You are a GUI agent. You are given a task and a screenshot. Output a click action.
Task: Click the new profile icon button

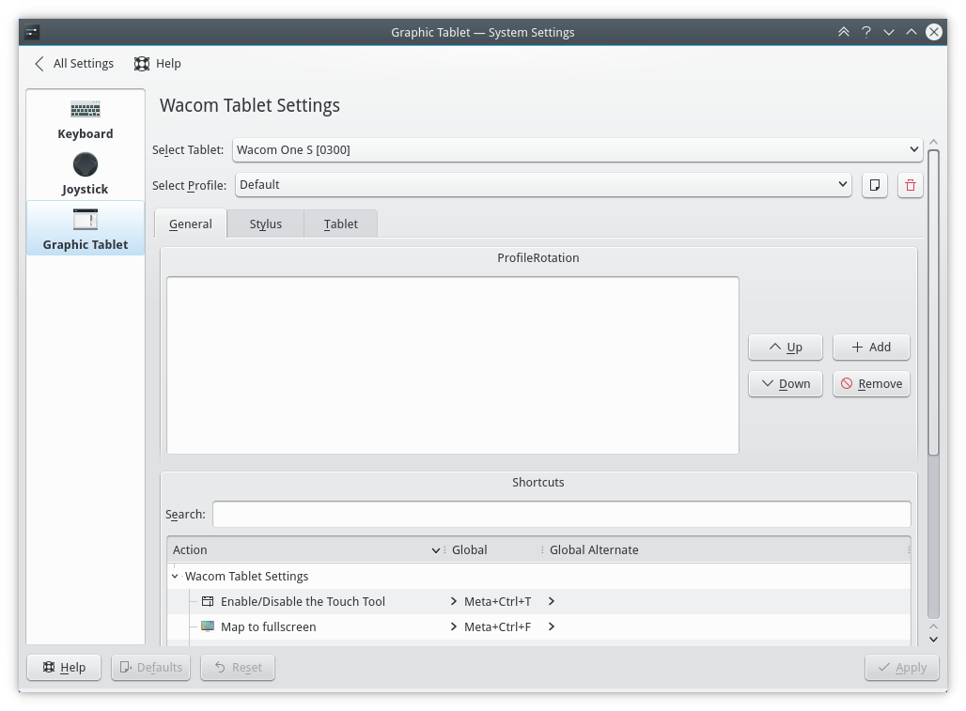(875, 185)
